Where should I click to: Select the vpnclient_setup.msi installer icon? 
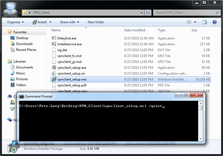[54, 79]
